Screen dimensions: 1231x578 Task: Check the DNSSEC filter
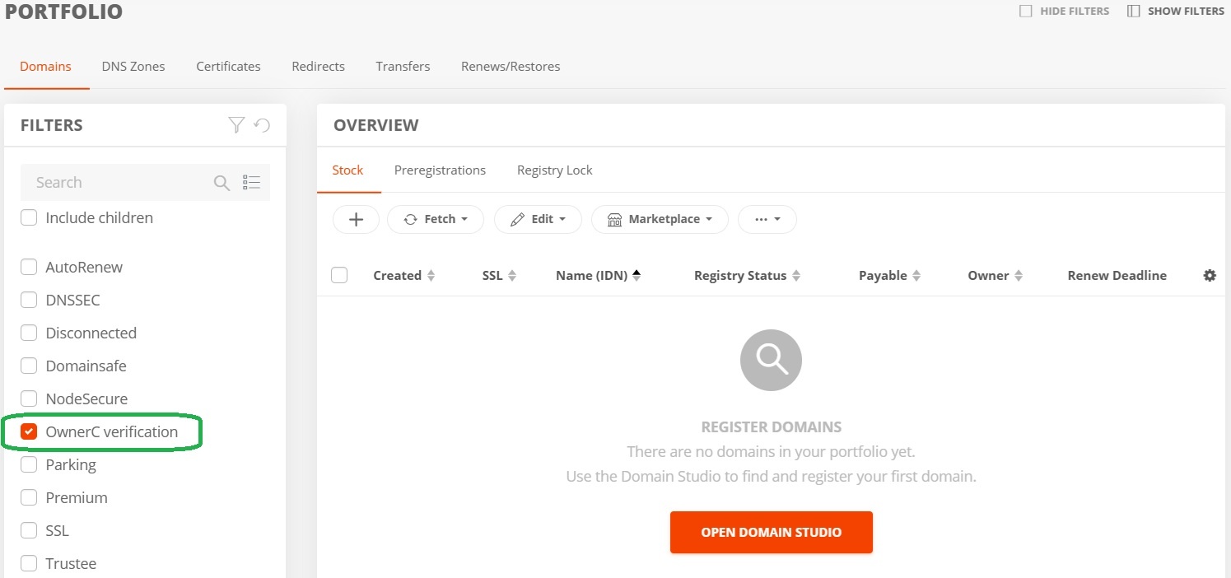29,301
